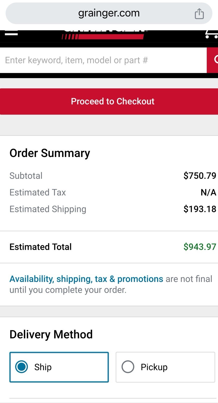
Task: Focus the keyword, item, model search field
Action: [103, 60]
